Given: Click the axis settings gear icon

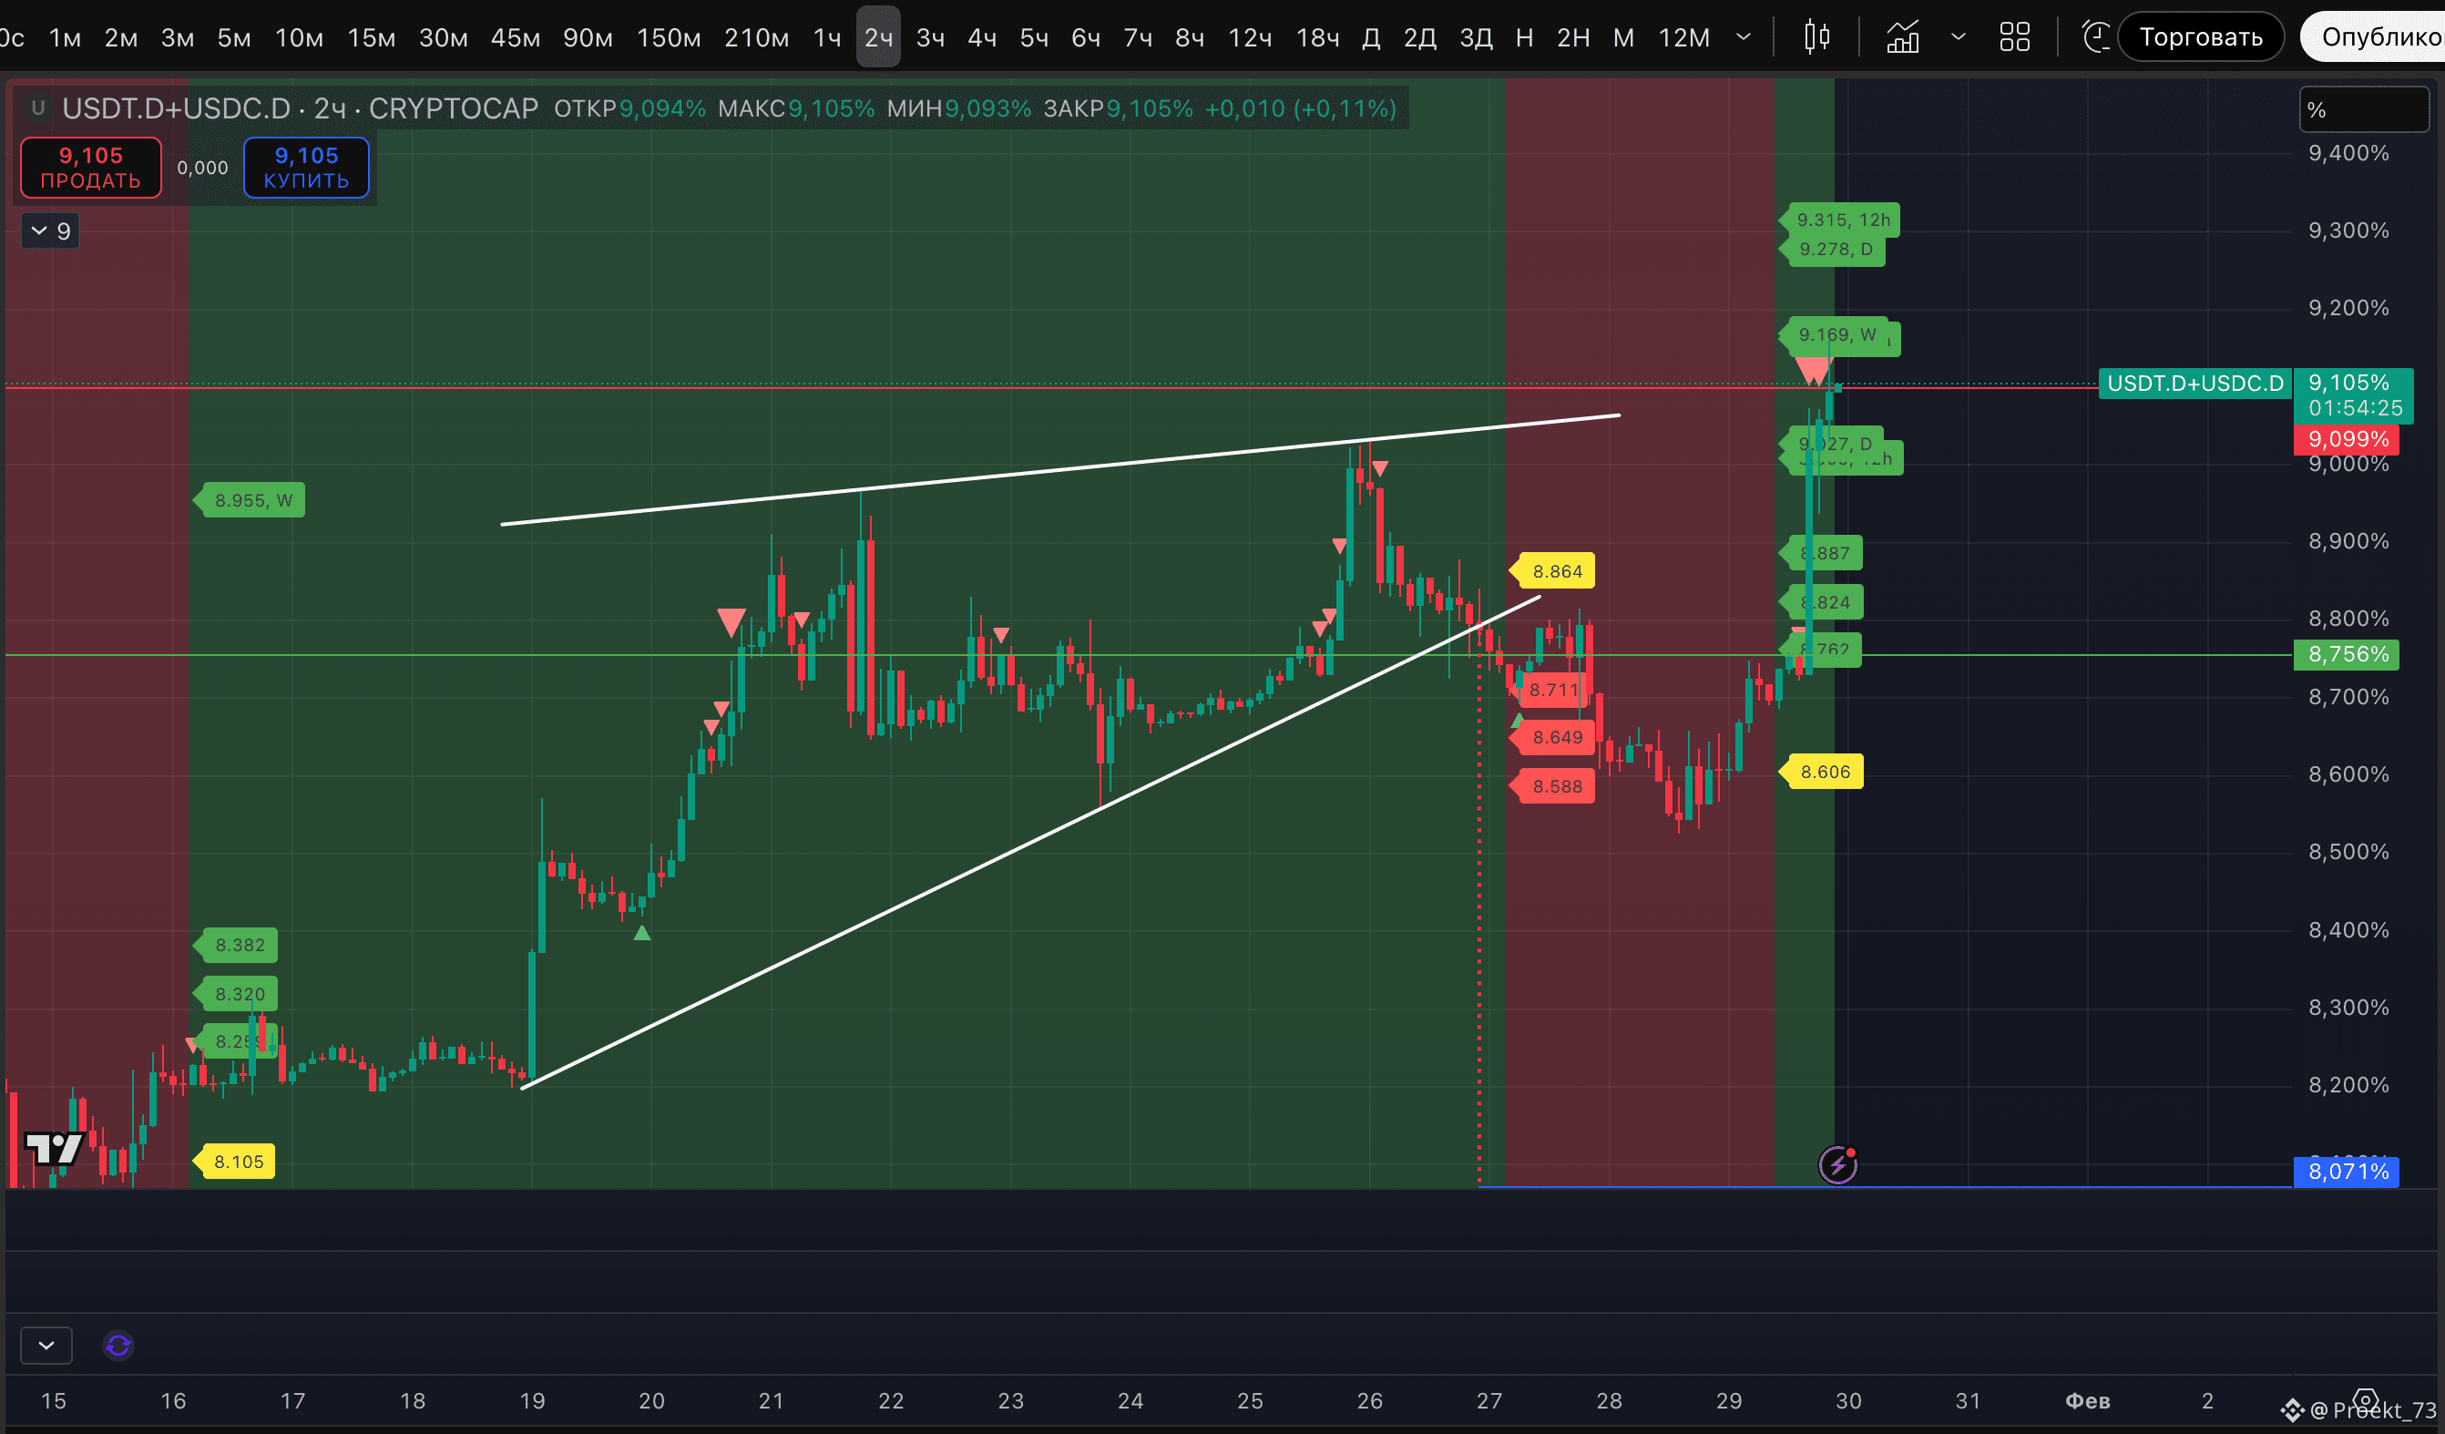Looking at the screenshot, I should click(x=2365, y=1402).
